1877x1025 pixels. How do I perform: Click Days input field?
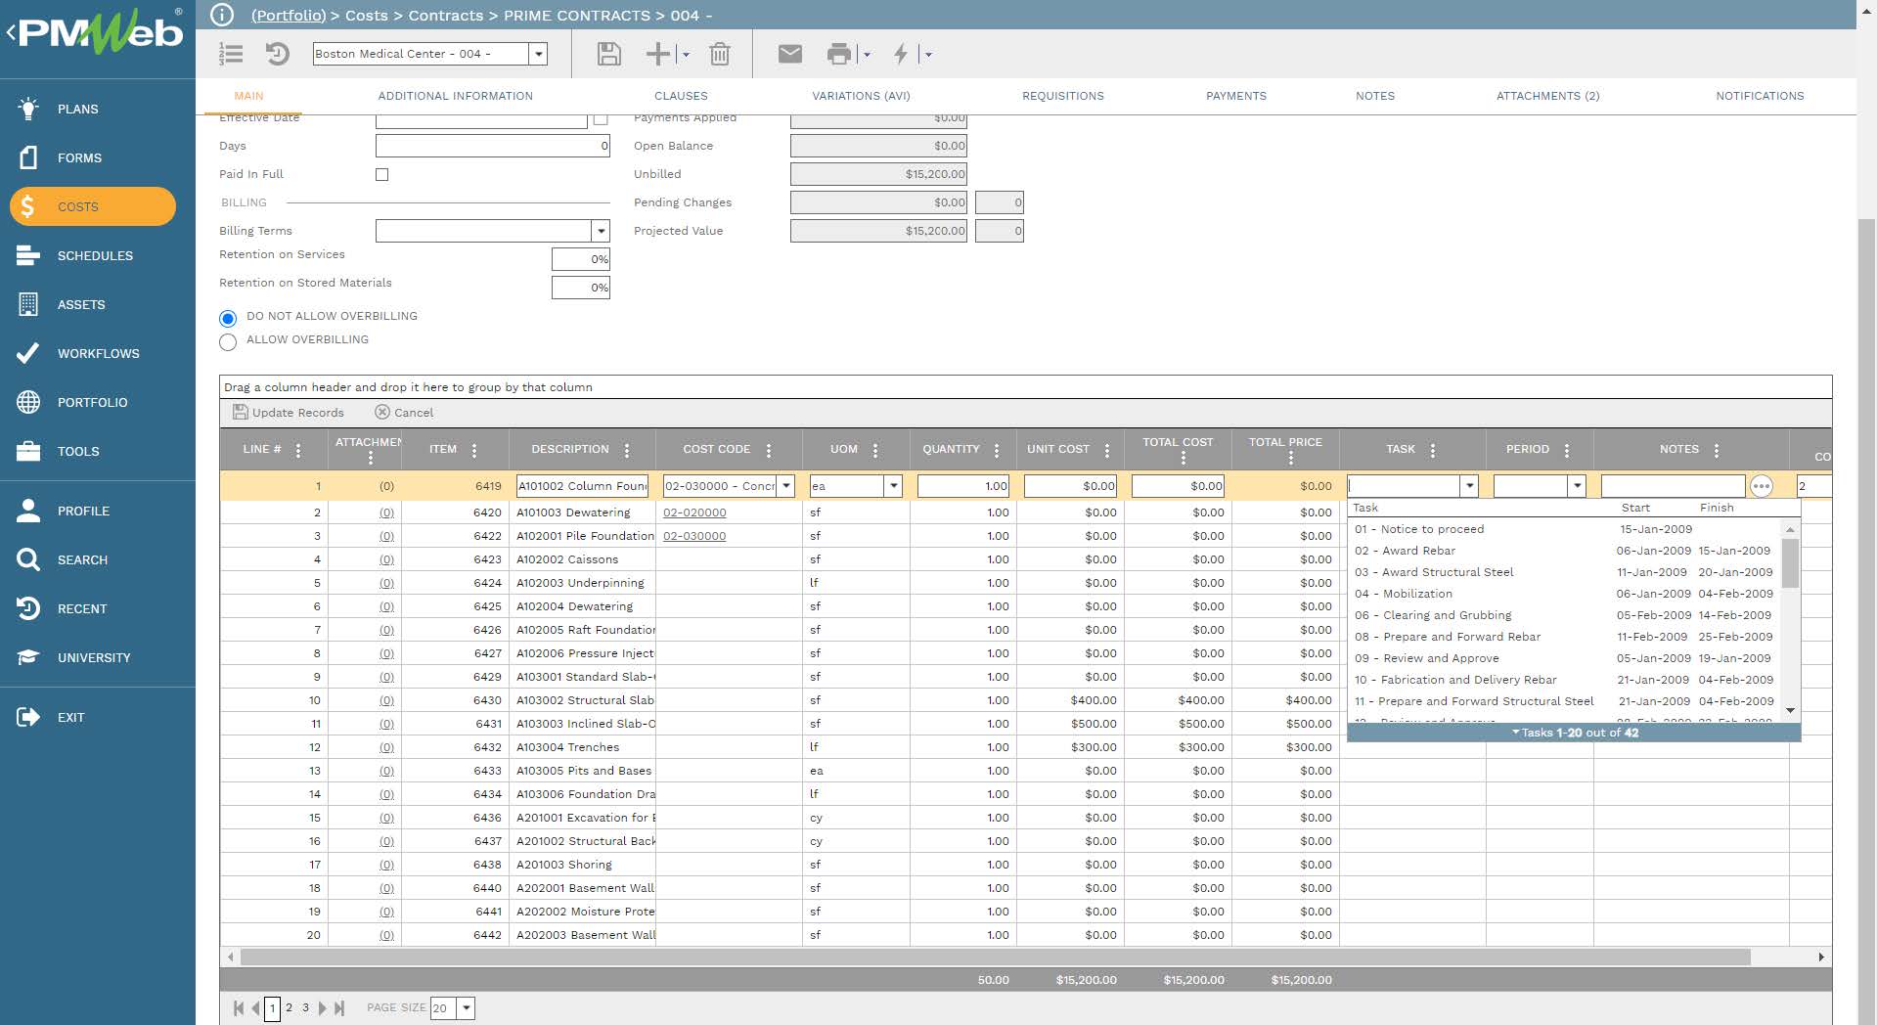click(493, 146)
